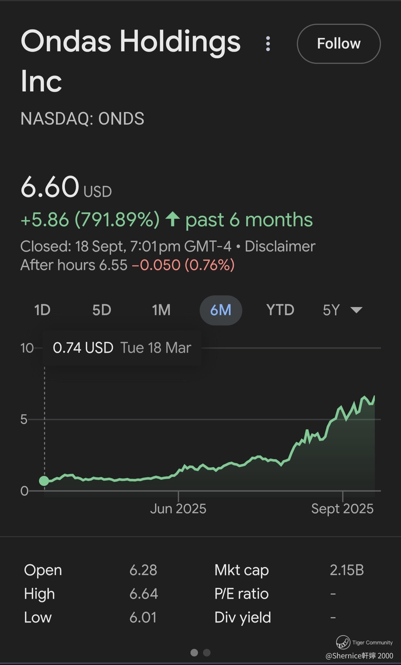Click the Ondas Holdings Inc title
This screenshot has height=665, width=401.
(131, 61)
